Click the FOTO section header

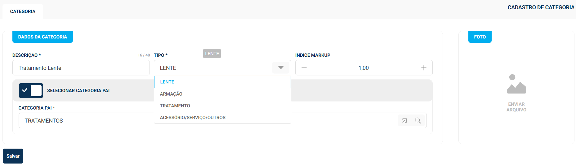[x=480, y=37]
